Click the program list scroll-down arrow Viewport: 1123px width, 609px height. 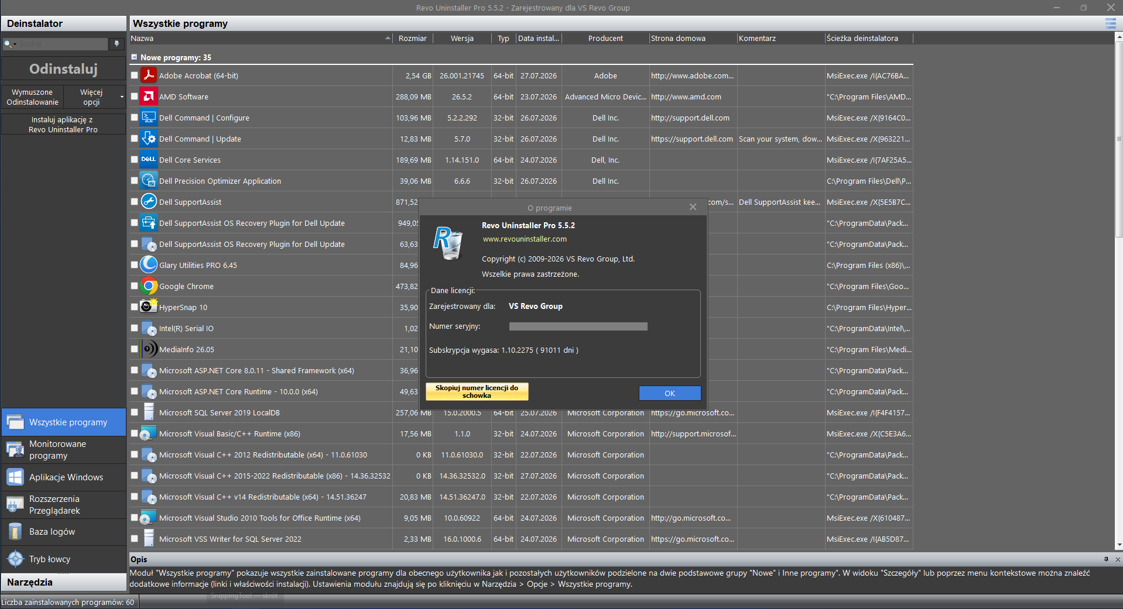[x=1119, y=545]
